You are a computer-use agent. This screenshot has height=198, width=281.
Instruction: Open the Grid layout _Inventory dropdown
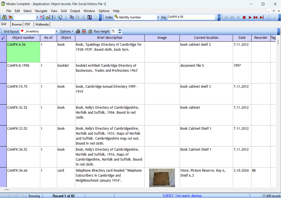pyautogui.click(x=56, y=32)
